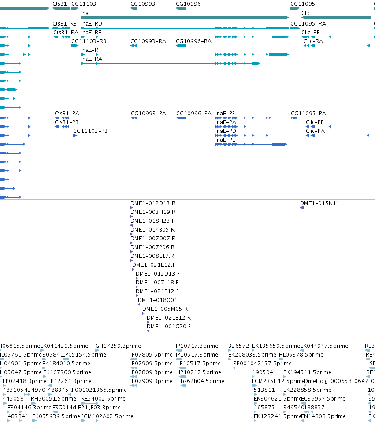Click the CG11095 gene label

[x=303, y=4]
